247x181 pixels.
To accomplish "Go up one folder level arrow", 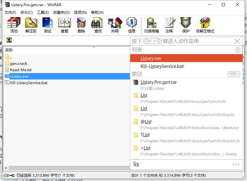I will click(9, 40).
